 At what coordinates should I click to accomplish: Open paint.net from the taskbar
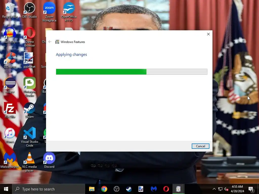point(141,189)
